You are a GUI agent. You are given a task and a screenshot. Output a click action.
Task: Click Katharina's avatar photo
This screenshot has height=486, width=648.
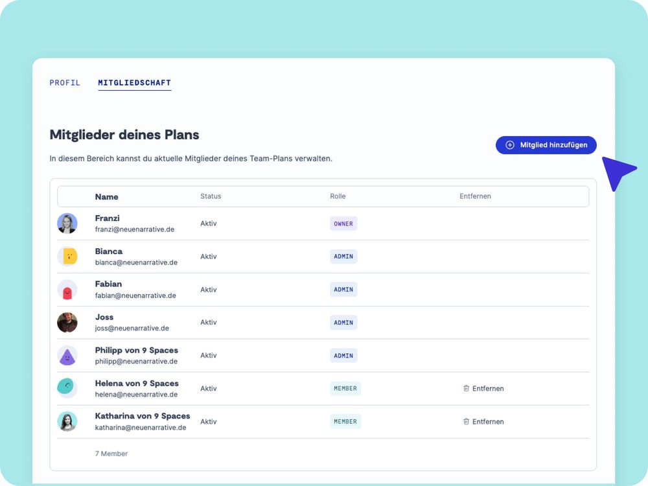point(67,422)
